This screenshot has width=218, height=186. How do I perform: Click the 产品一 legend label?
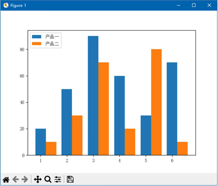tap(52, 37)
